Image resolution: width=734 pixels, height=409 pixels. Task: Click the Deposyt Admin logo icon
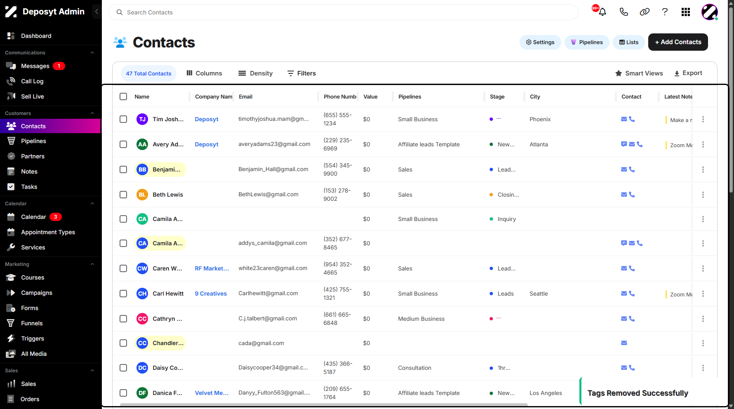[x=11, y=12]
